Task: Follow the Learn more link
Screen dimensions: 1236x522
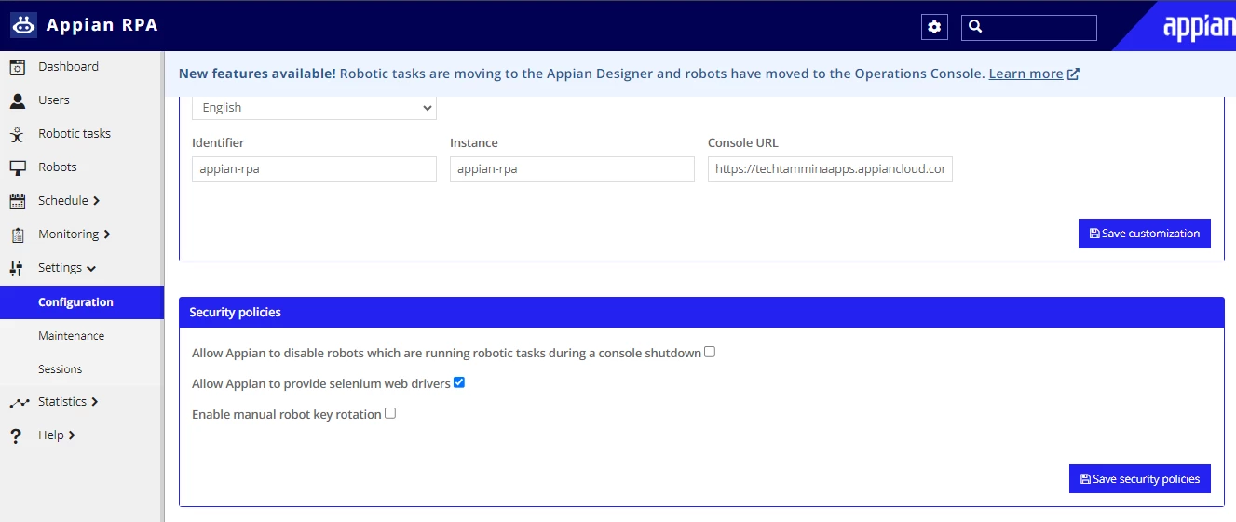Action: click(x=1025, y=74)
